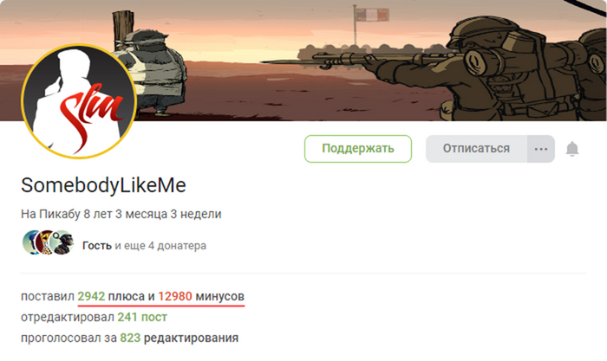Click the green 2942 pluses count
Image resolution: width=607 pixels, height=361 pixels.
(91, 296)
